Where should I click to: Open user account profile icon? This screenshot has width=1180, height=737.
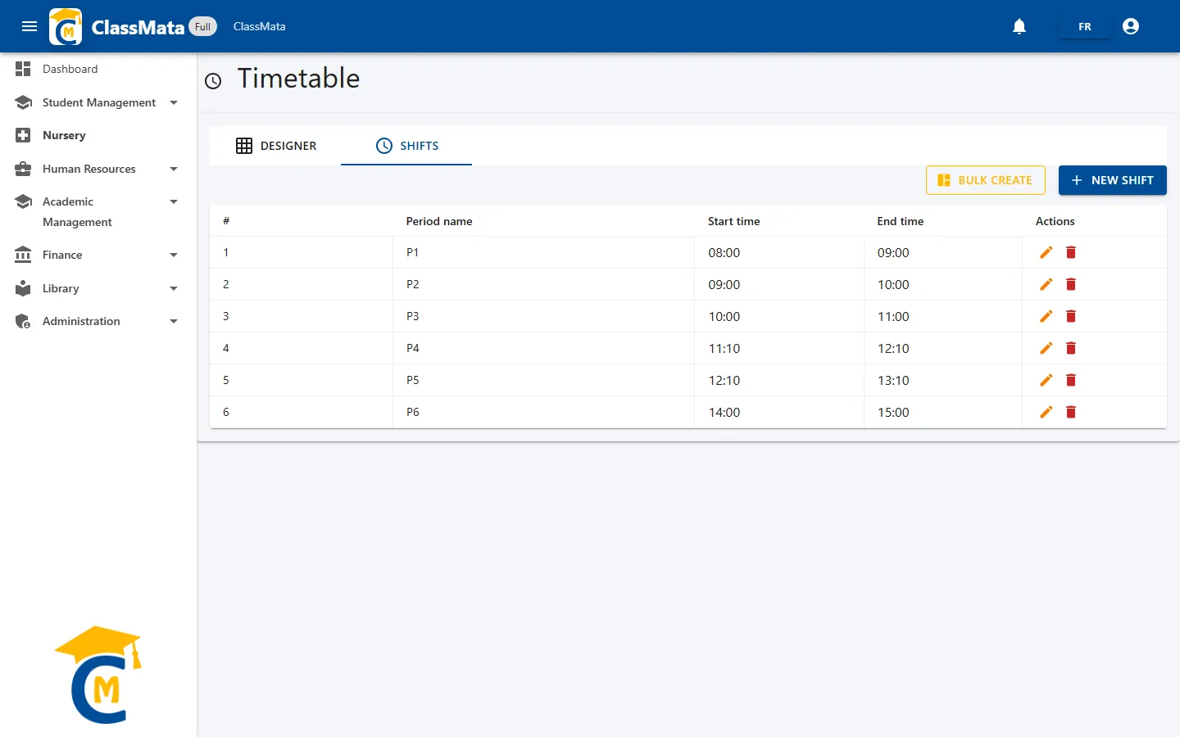1131,26
